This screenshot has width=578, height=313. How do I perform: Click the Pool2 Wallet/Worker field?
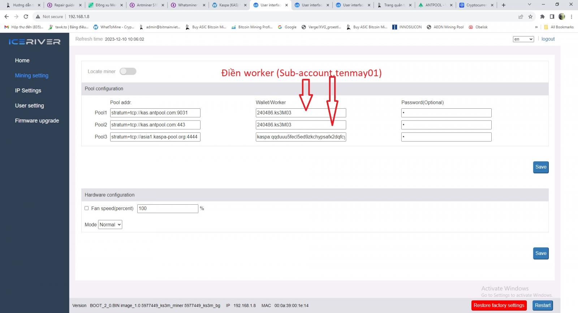(301, 125)
